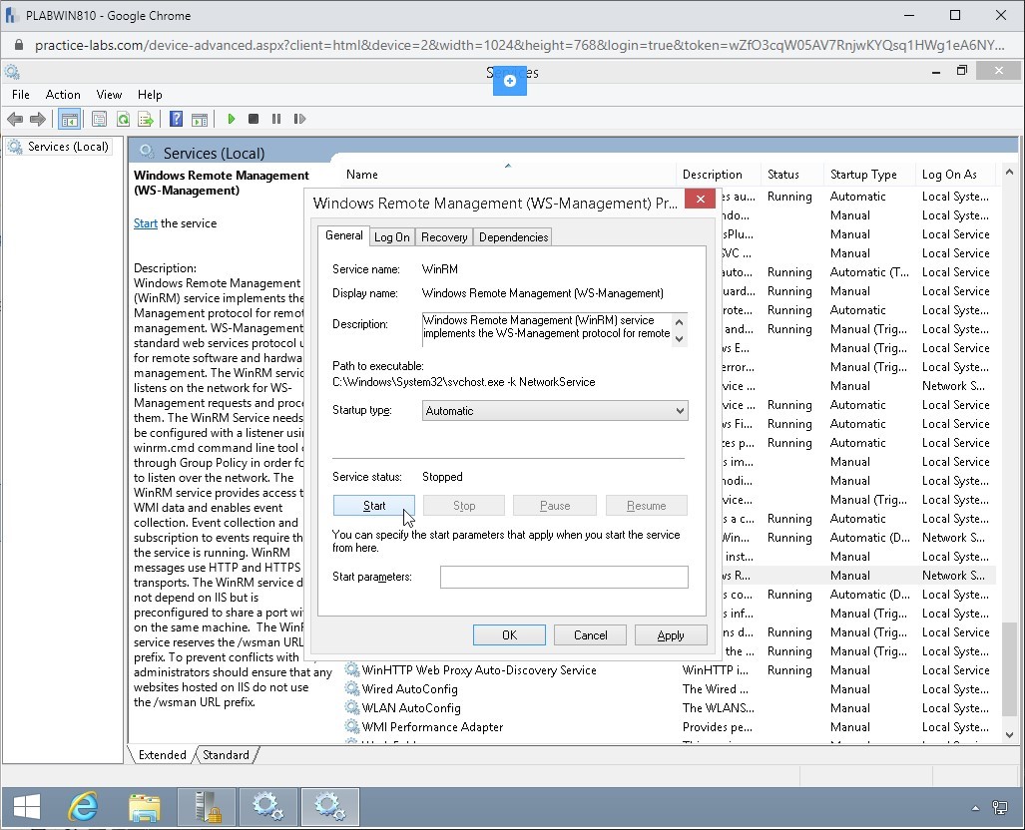Sort by the Log On As column header

click(955, 175)
